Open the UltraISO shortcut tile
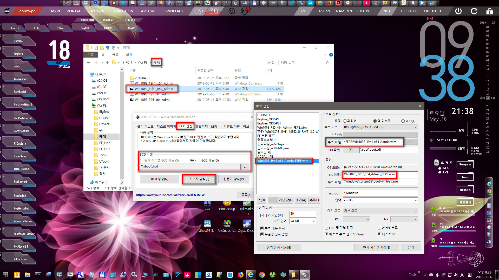The width and height of the screenshot is (499, 280). click(x=131, y=28)
